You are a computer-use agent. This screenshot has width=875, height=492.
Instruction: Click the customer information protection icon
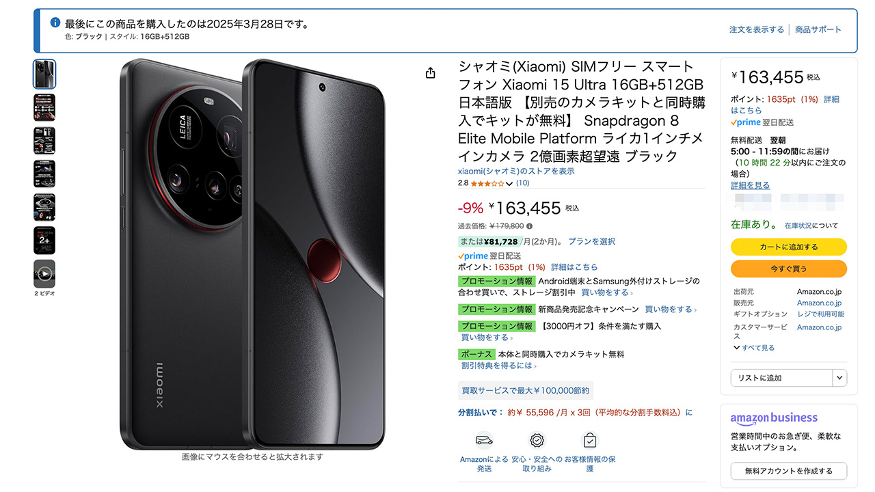589,440
